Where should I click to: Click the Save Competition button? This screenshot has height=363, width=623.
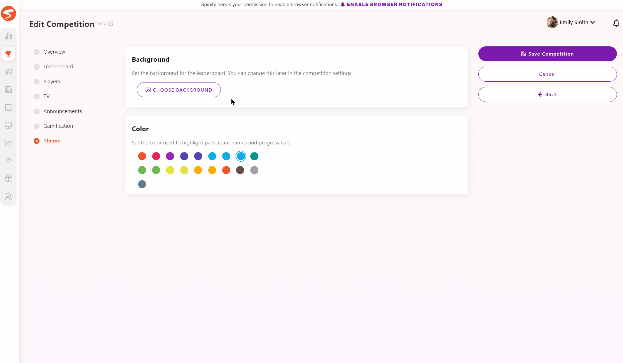point(547,54)
